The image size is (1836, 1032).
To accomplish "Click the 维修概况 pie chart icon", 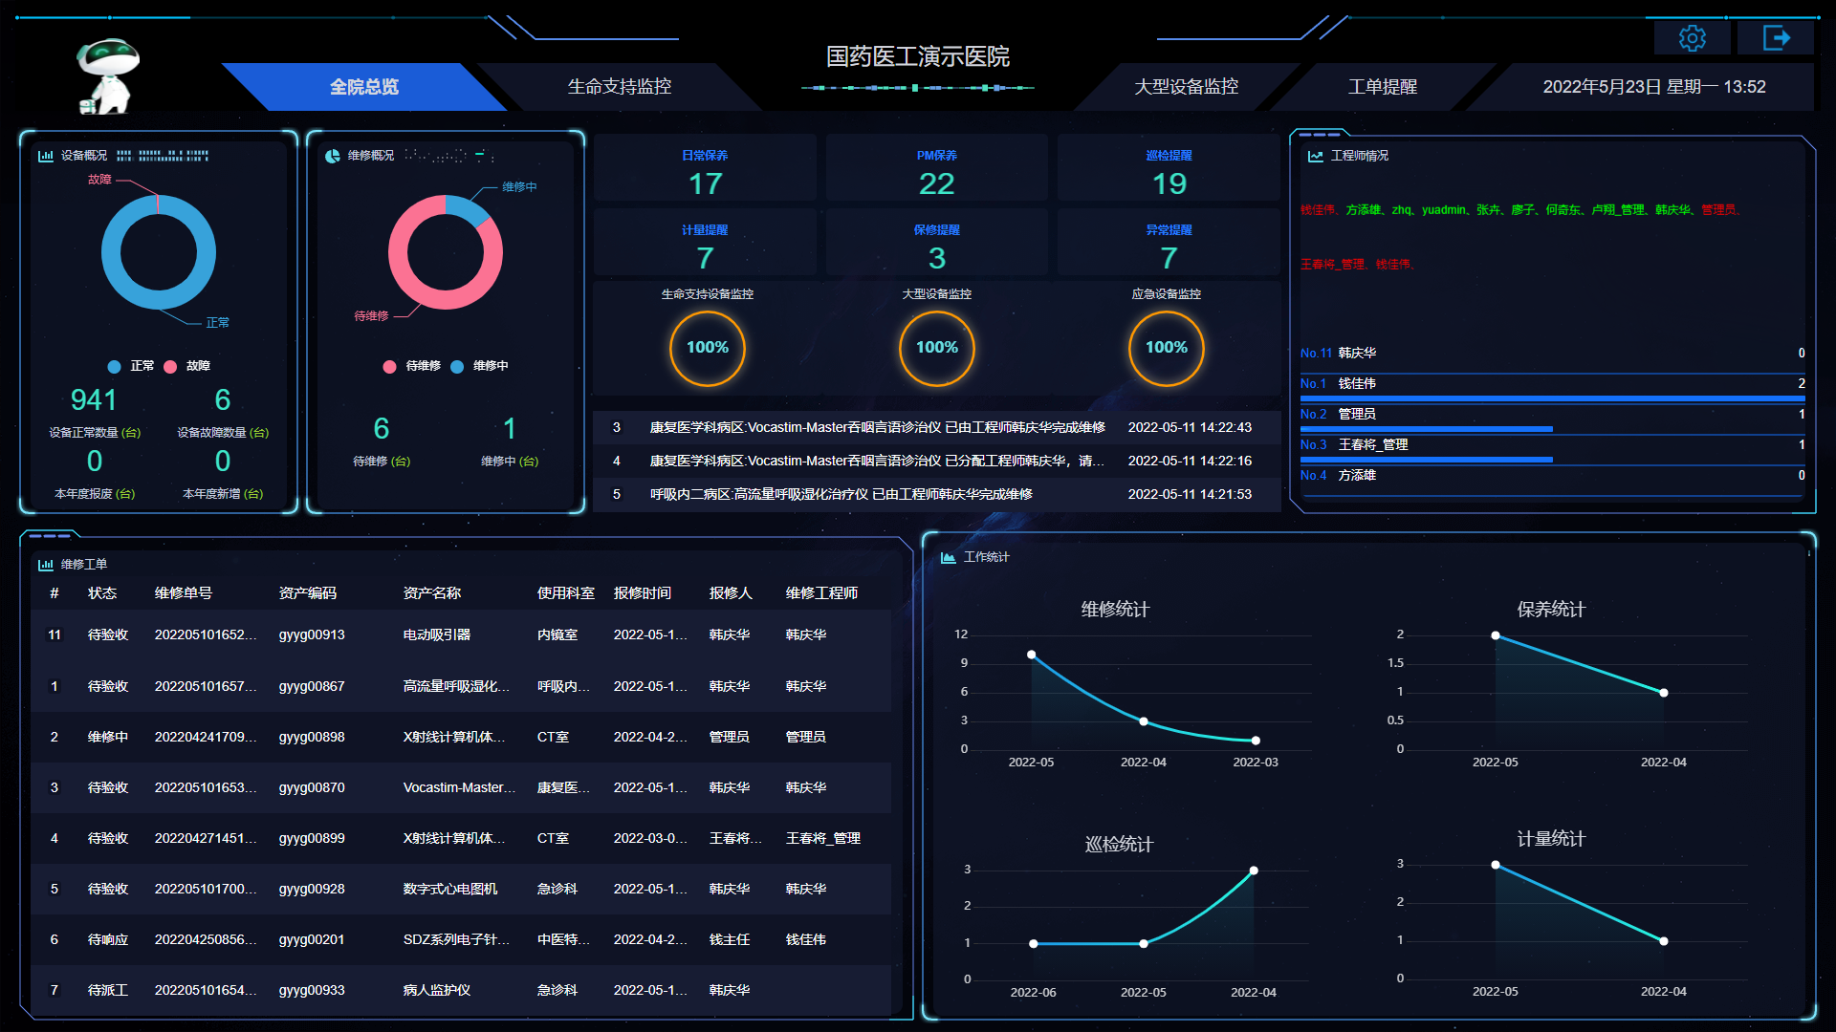I will 333,156.
